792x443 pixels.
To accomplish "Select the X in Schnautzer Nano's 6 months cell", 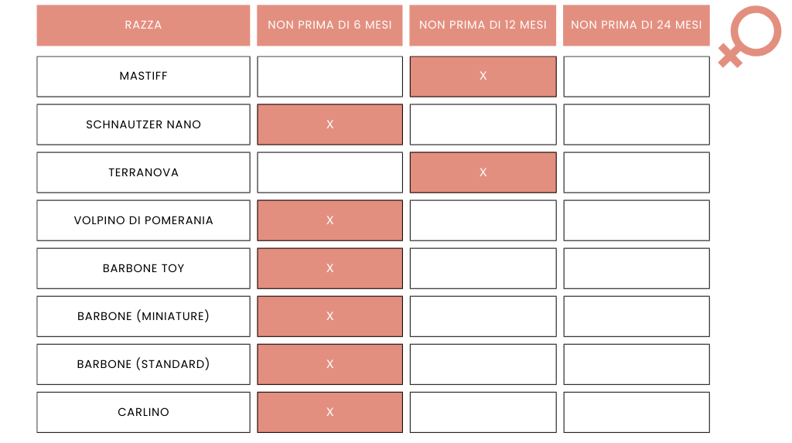I will click(x=329, y=124).
